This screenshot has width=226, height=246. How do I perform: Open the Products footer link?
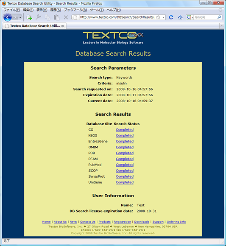pyautogui.click(x=105, y=222)
